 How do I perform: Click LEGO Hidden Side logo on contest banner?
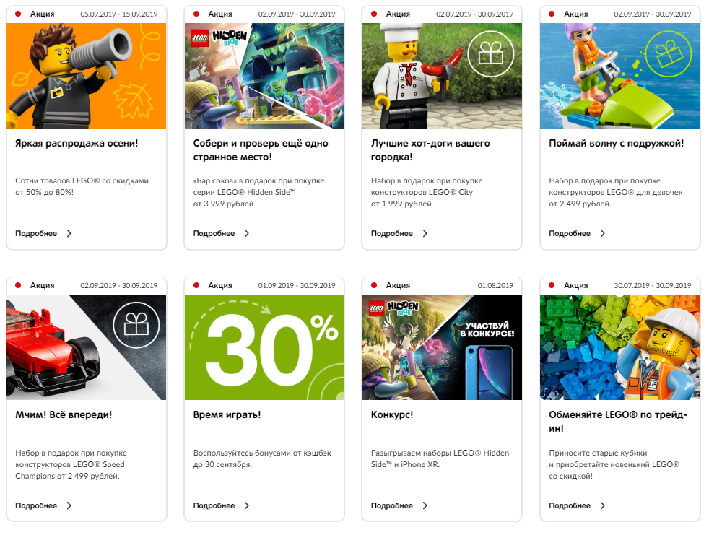[x=394, y=308]
